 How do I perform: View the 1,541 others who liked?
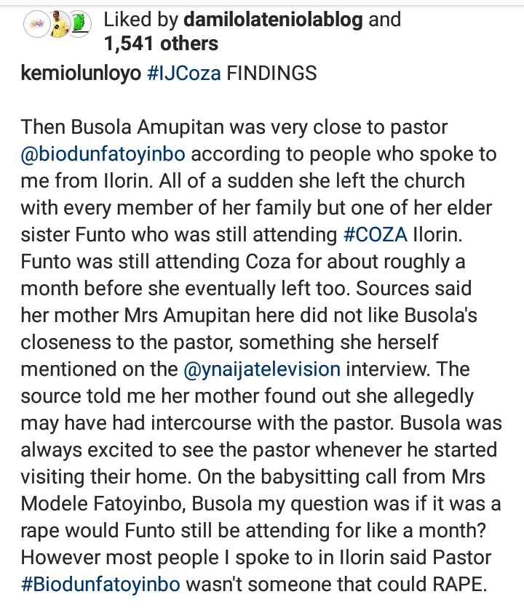point(161,44)
